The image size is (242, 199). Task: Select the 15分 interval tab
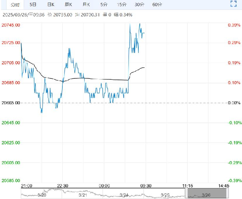[x=122, y=4]
